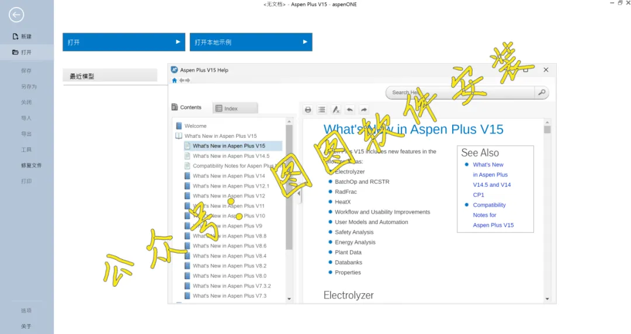Select What's New in Aspen Plus V8.6
The height and width of the screenshot is (334, 631).
(230, 246)
